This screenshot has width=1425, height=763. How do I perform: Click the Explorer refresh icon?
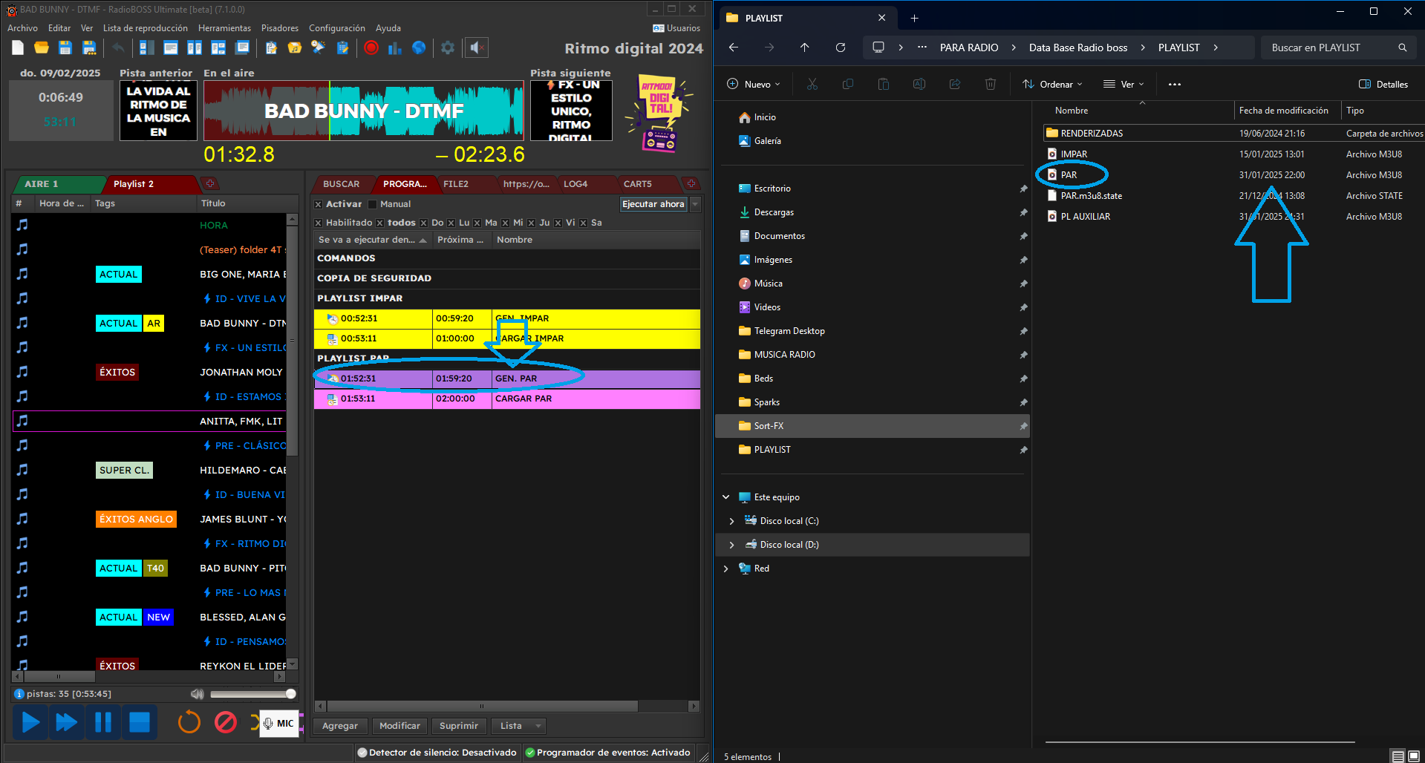[841, 48]
